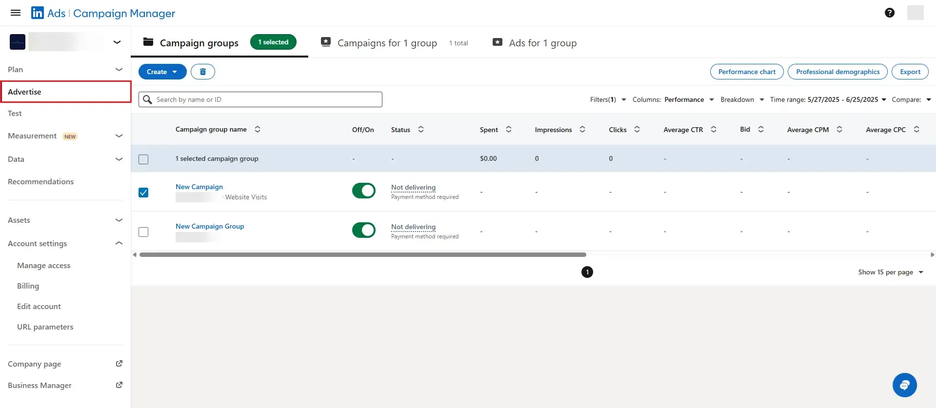The image size is (936, 408).
Task: Open the Columns: Performance dropdown
Action: 673,99
